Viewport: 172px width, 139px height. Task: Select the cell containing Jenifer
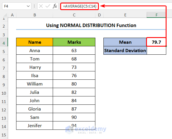35,125
